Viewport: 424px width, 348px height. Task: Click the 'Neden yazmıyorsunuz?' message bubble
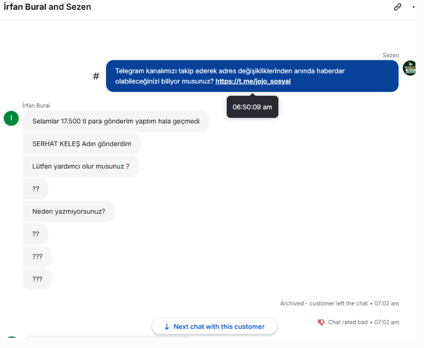tap(68, 212)
